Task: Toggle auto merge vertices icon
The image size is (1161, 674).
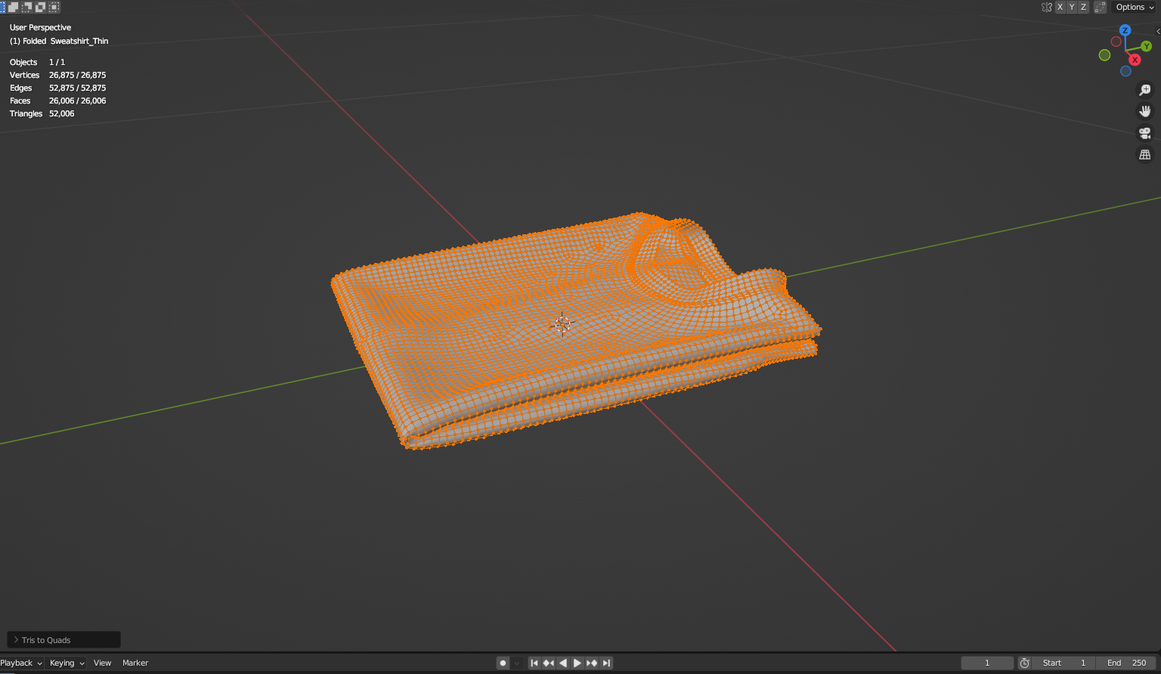Action: pyautogui.click(x=1100, y=7)
